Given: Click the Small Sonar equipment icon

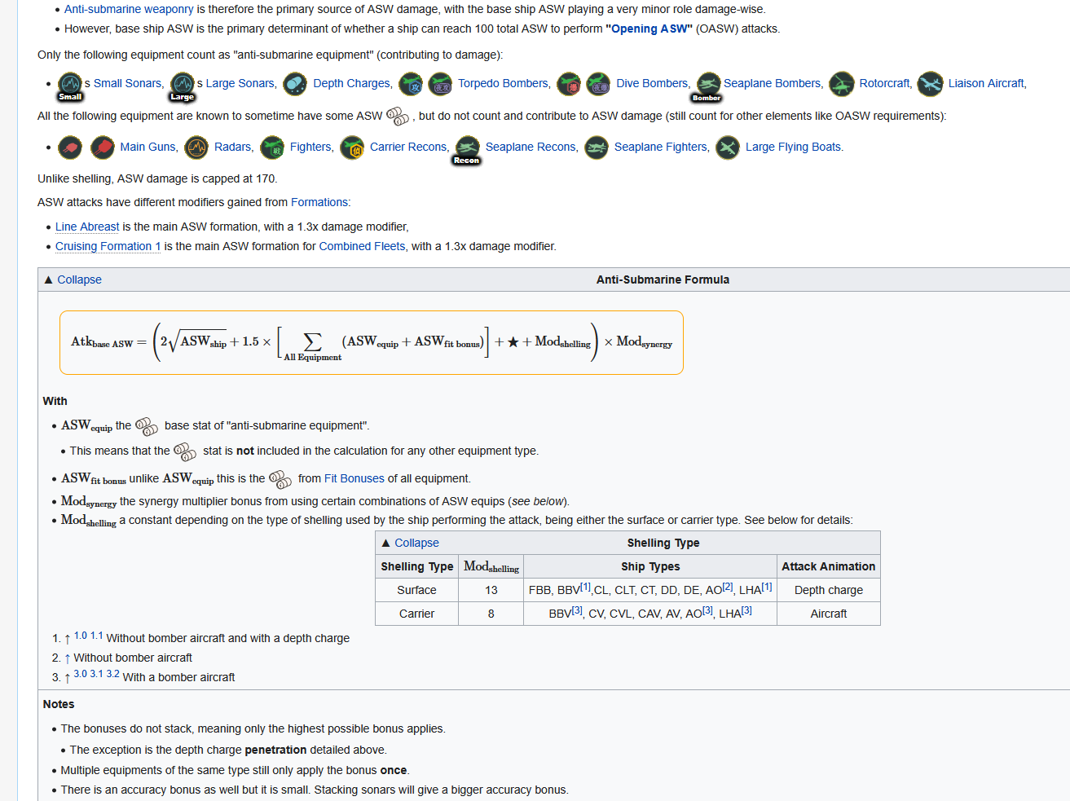Looking at the screenshot, I should click(x=70, y=83).
